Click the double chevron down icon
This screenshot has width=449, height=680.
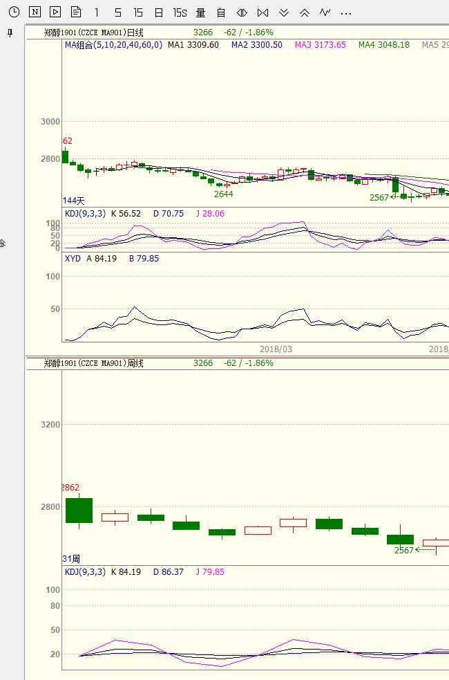tap(284, 12)
